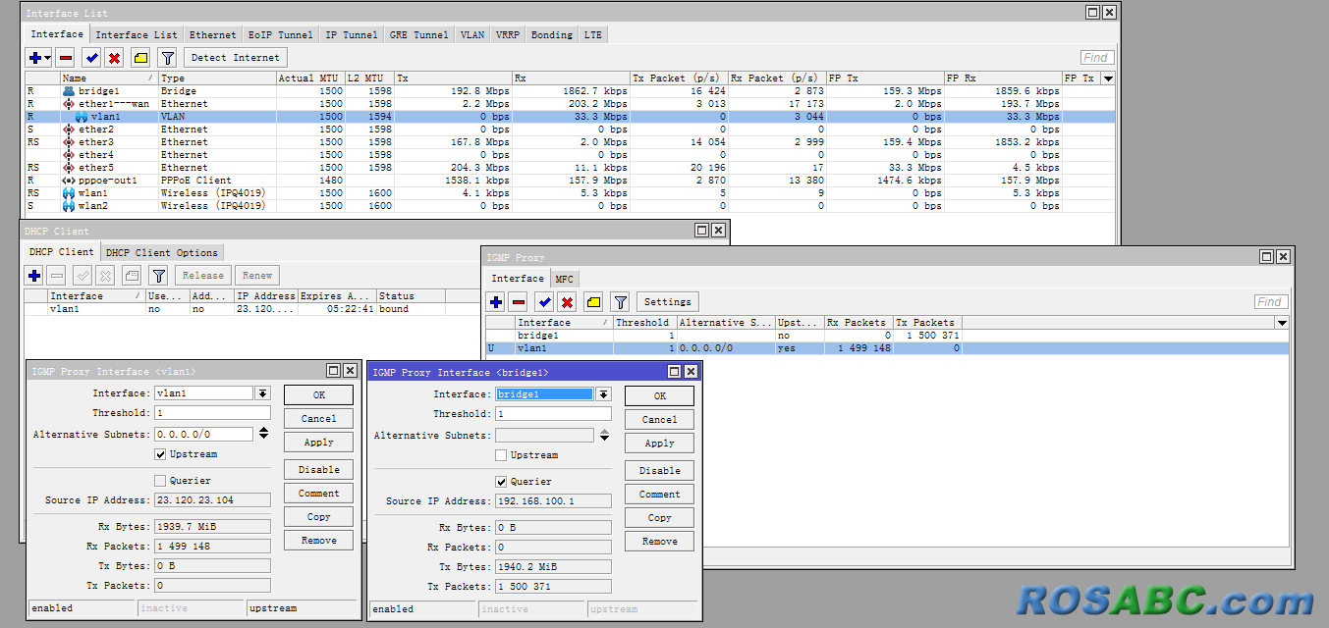Open the MFC tab in IGMP Proxy

pos(565,279)
